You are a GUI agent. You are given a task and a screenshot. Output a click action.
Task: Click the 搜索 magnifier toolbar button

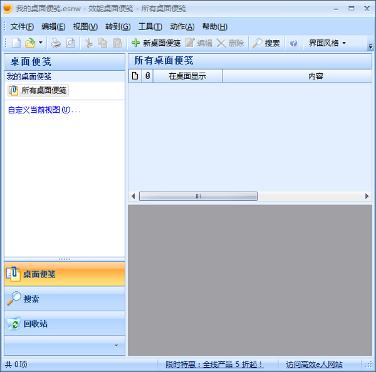tap(266, 43)
